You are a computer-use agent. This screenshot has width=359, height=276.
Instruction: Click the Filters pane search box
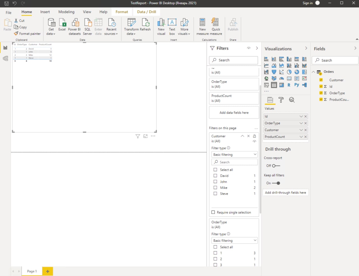[x=233, y=60]
